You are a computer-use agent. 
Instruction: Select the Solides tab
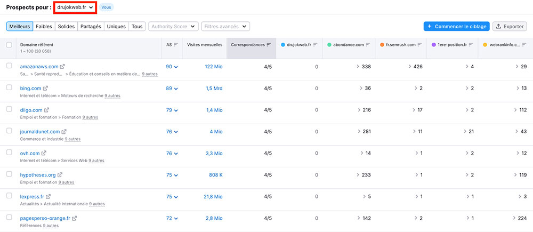pos(66,27)
